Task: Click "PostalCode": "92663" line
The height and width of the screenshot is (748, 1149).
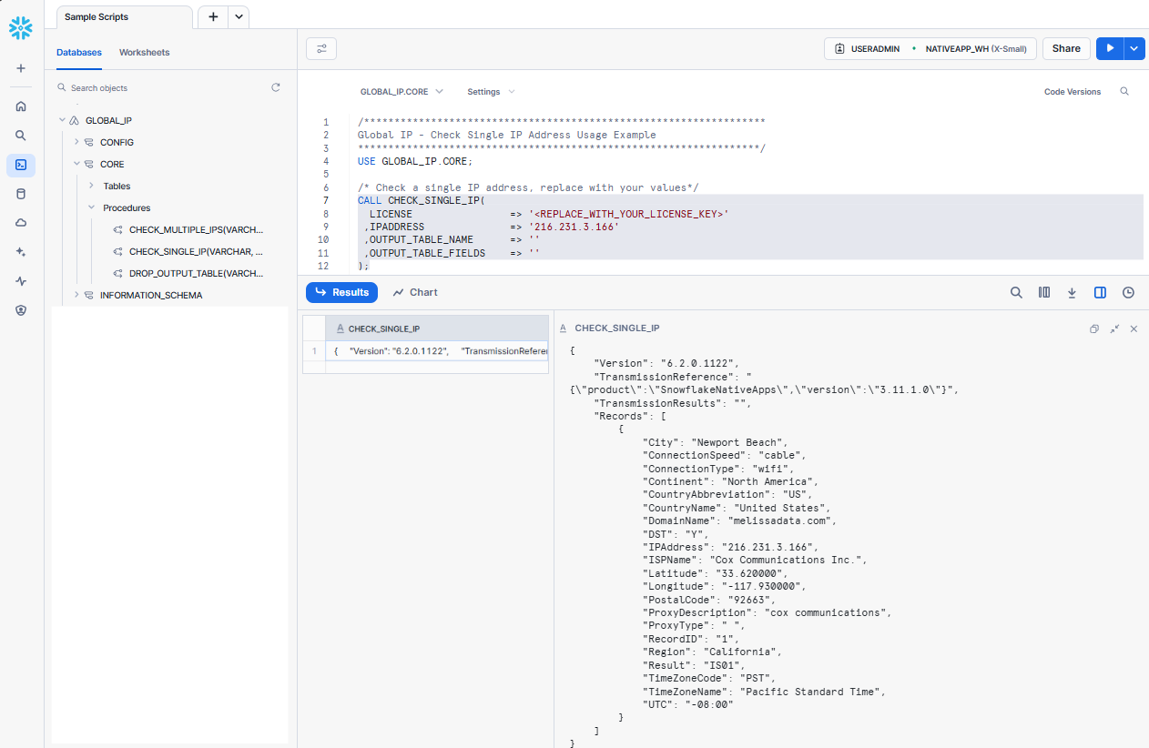Action: 708,600
